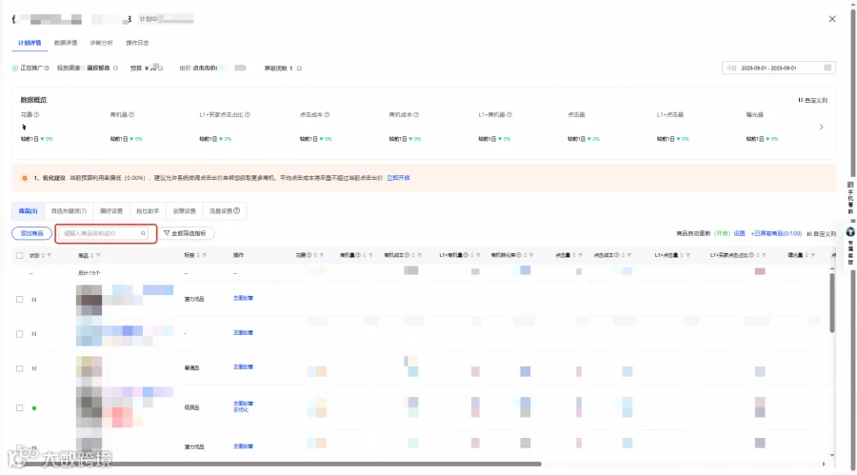Switch to 数据详情 tab
Screen dimensions: 857x475
tap(66, 43)
